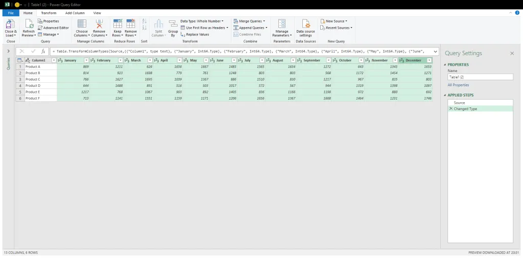Click the formula bar fx icon
This screenshot has width=523, height=258.
tap(43, 52)
